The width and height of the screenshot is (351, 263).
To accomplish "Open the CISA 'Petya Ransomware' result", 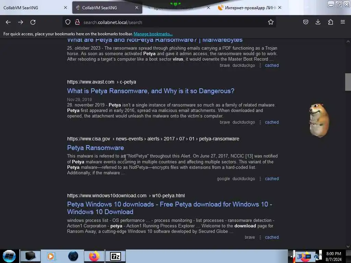I will click(x=95, y=148).
